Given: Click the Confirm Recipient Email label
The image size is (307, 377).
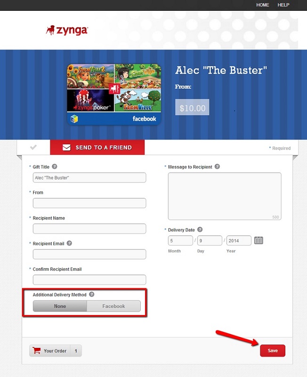Looking at the screenshot, I should (x=57, y=269).
